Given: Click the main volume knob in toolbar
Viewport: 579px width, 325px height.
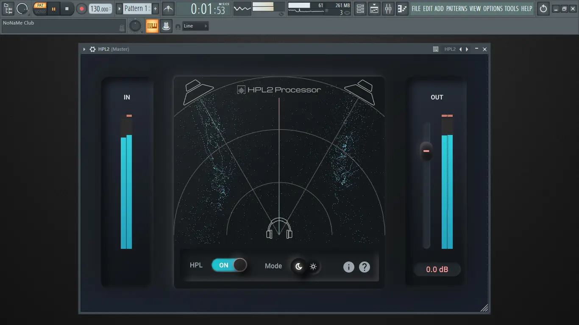Looking at the screenshot, I should pos(135,26).
